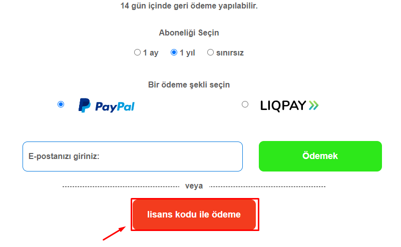Click the 14 gün refund notice text
Viewport: 401px width, 247px height.
tap(189, 6)
